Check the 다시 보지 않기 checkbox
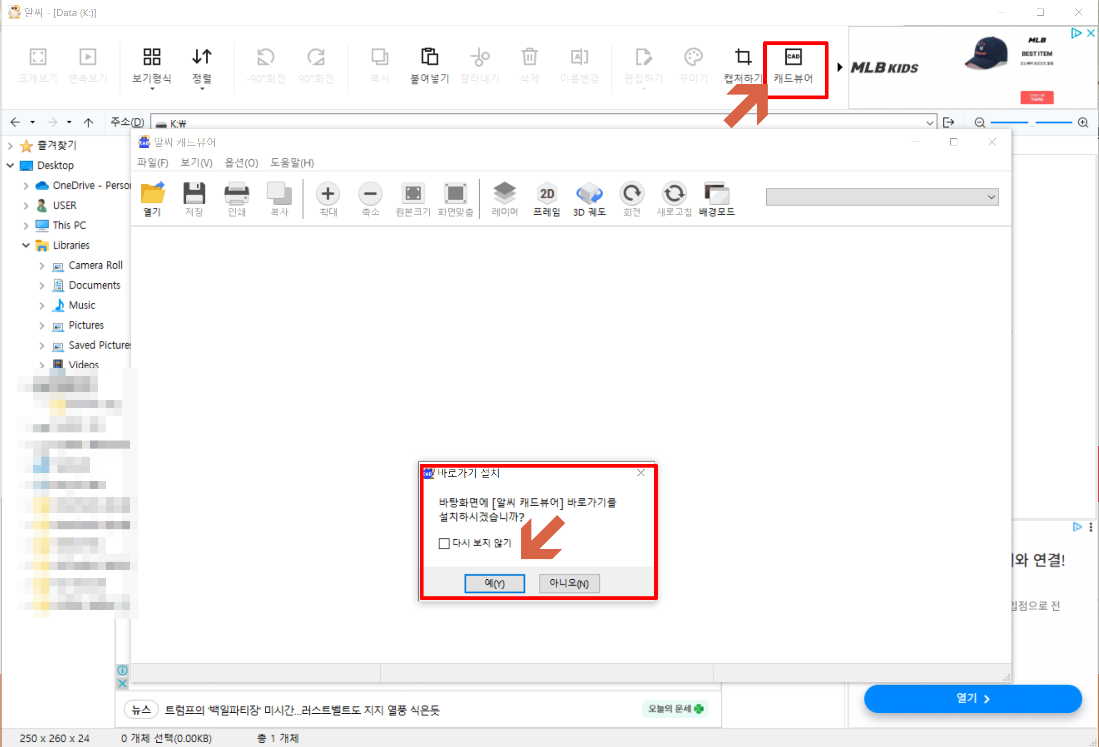The width and height of the screenshot is (1099, 747). coord(444,543)
